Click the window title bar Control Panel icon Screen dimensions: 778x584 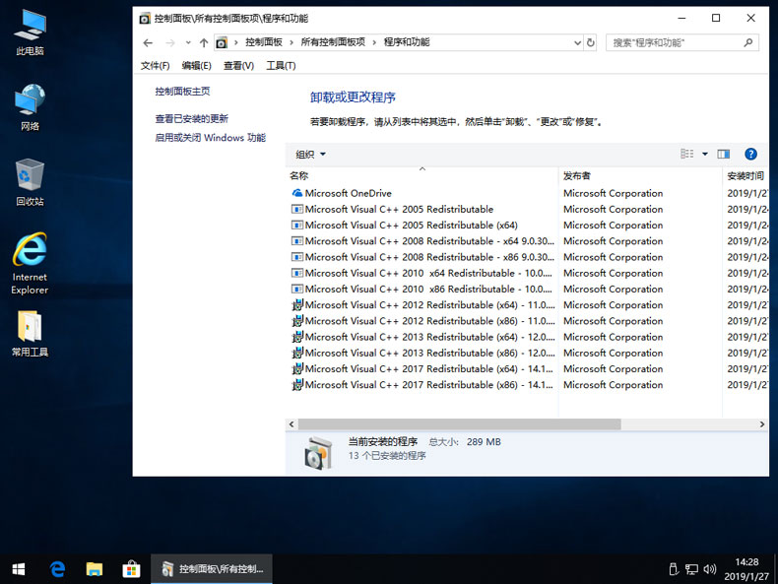click(145, 19)
